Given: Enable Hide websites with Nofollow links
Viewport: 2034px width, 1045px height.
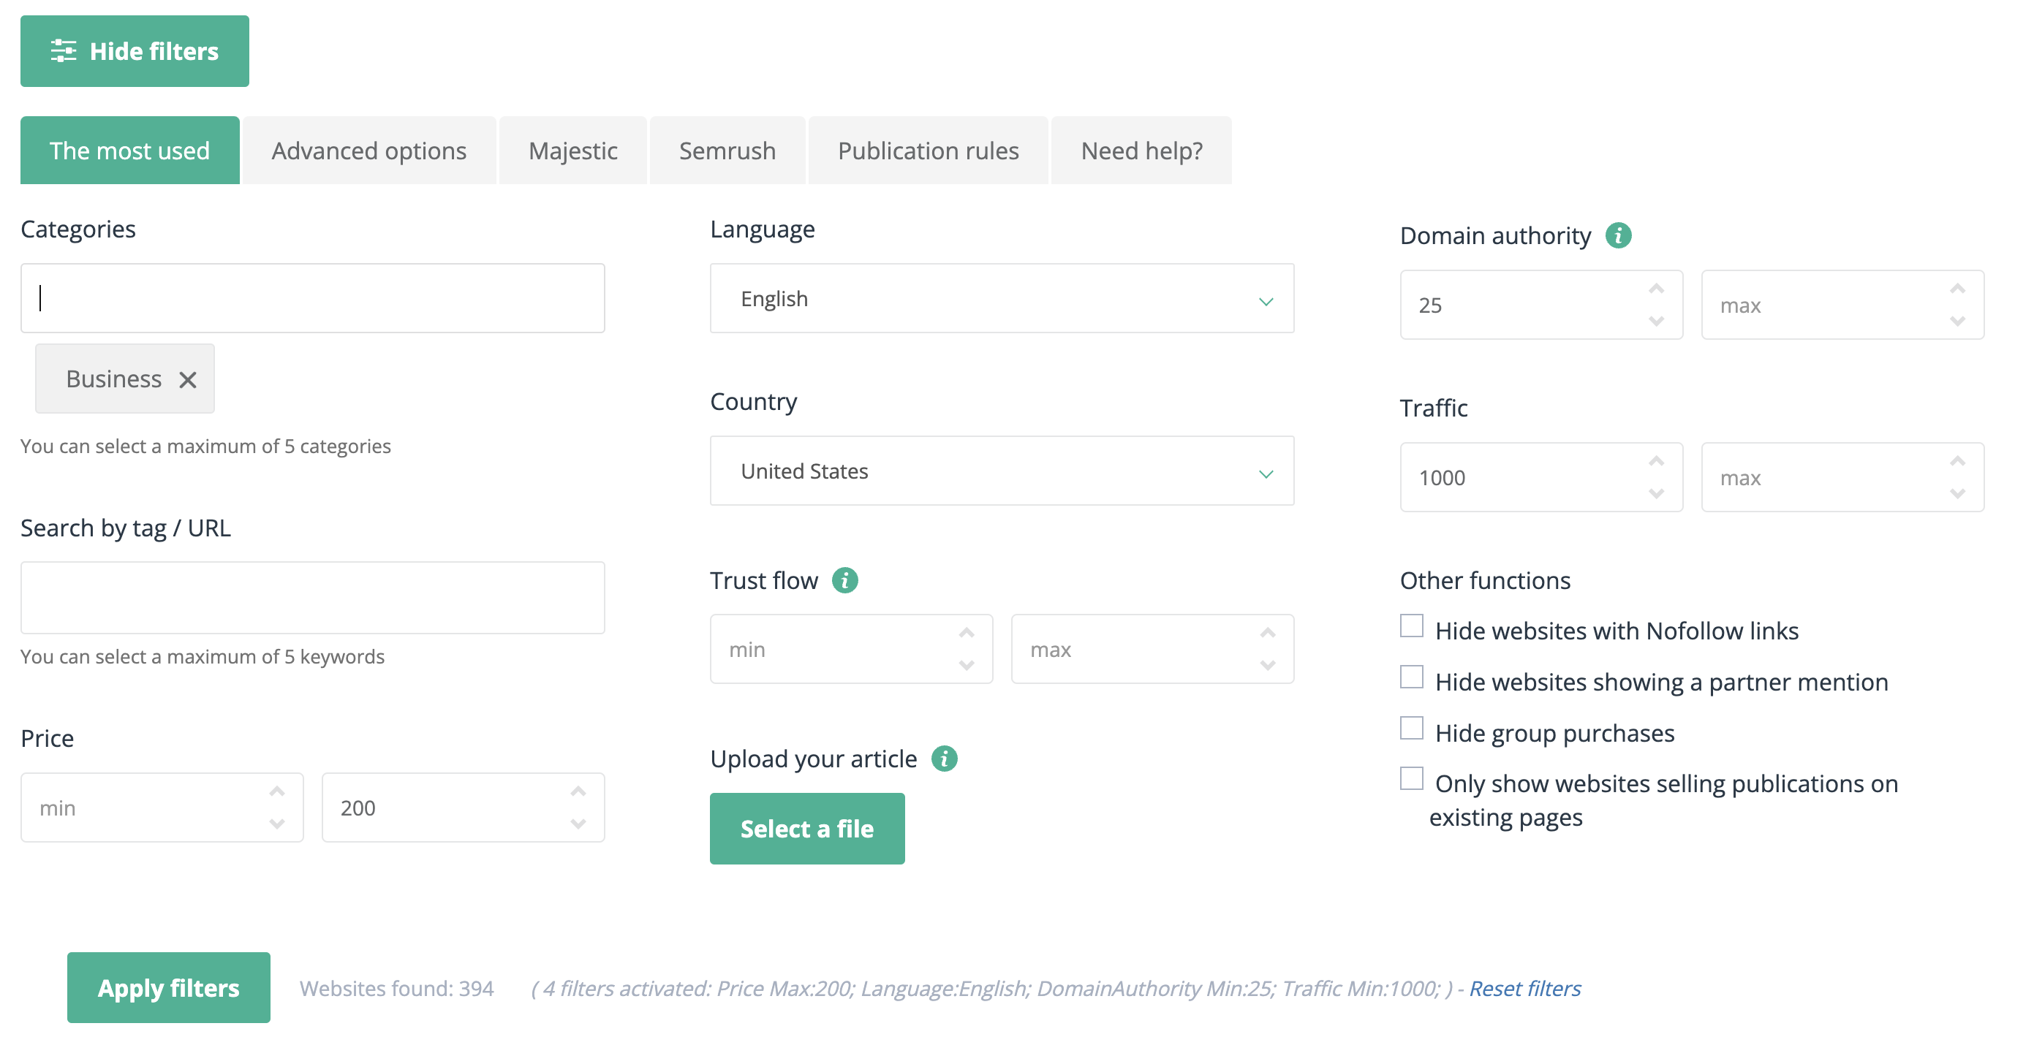Looking at the screenshot, I should (1411, 626).
